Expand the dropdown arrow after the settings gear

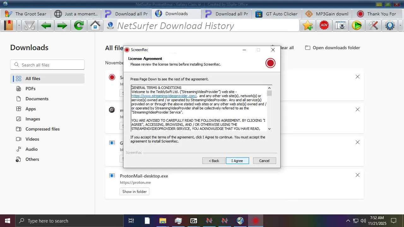point(401,25)
